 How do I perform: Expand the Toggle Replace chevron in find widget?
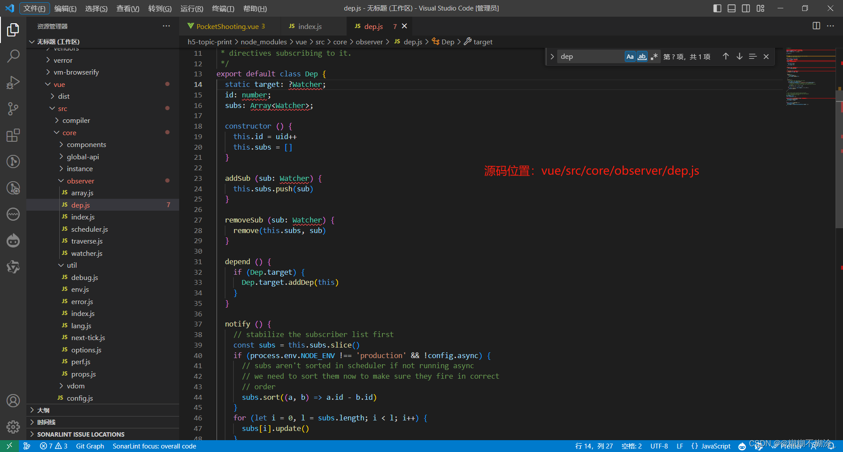[x=552, y=56]
